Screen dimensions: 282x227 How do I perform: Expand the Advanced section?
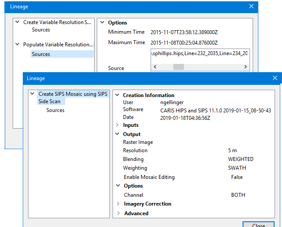117,213
